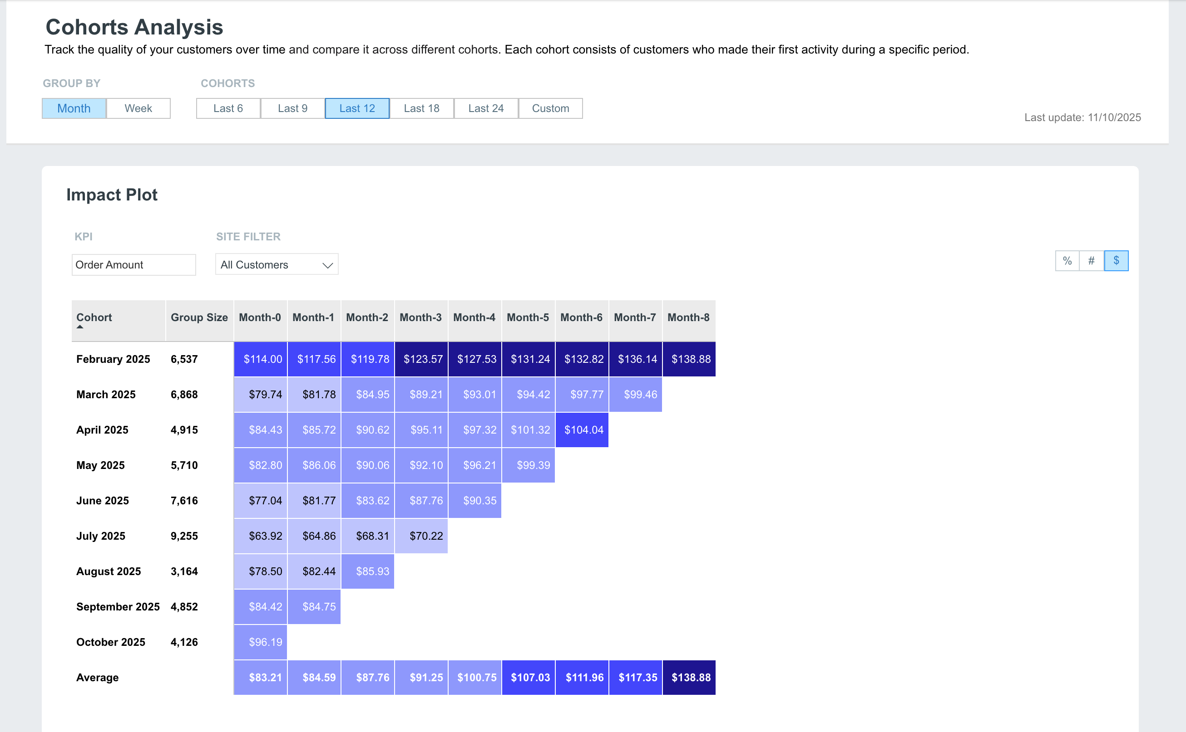The height and width of the screenshot is (732, 1186).
Task: Select the June 2025 cohort row label
Action: click(102, 501)
